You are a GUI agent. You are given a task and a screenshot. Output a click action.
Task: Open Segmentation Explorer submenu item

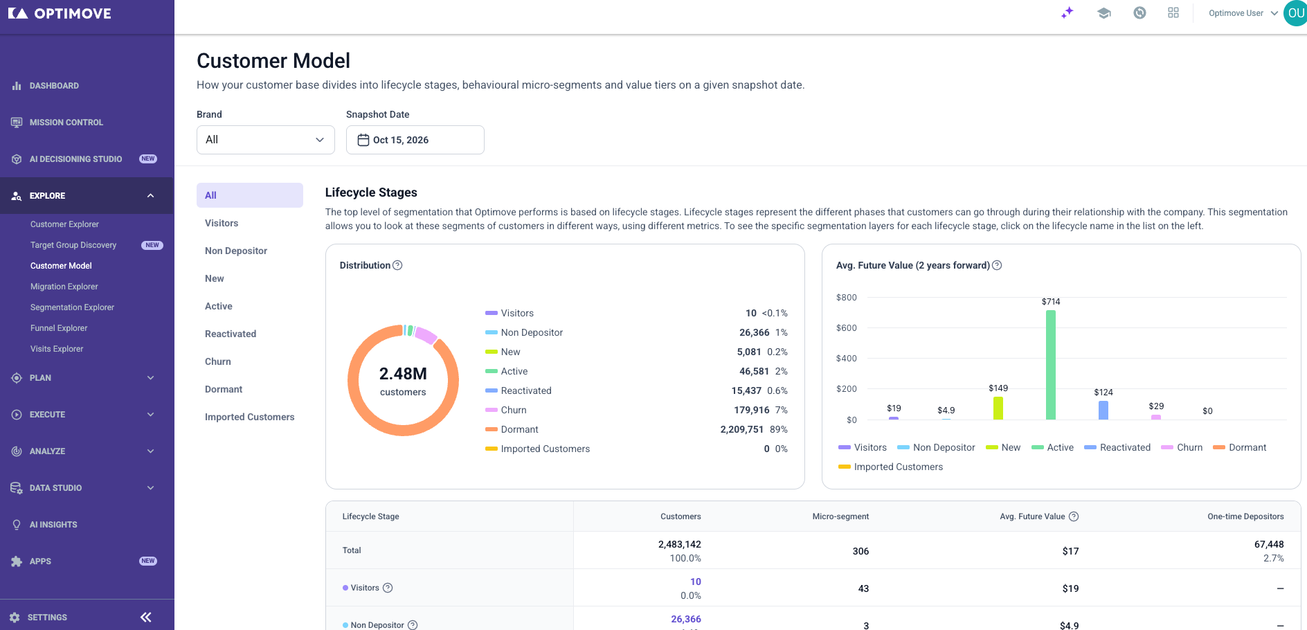coord(72,307)
